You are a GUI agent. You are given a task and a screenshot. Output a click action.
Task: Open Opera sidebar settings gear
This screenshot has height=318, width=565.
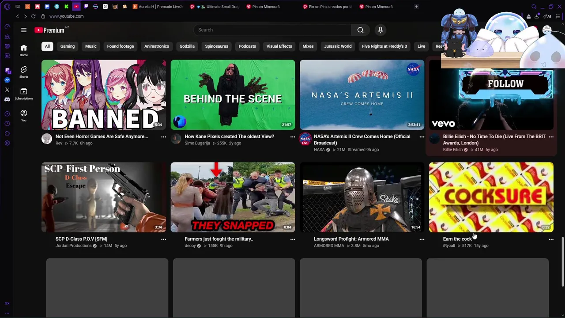click(7, 143)
